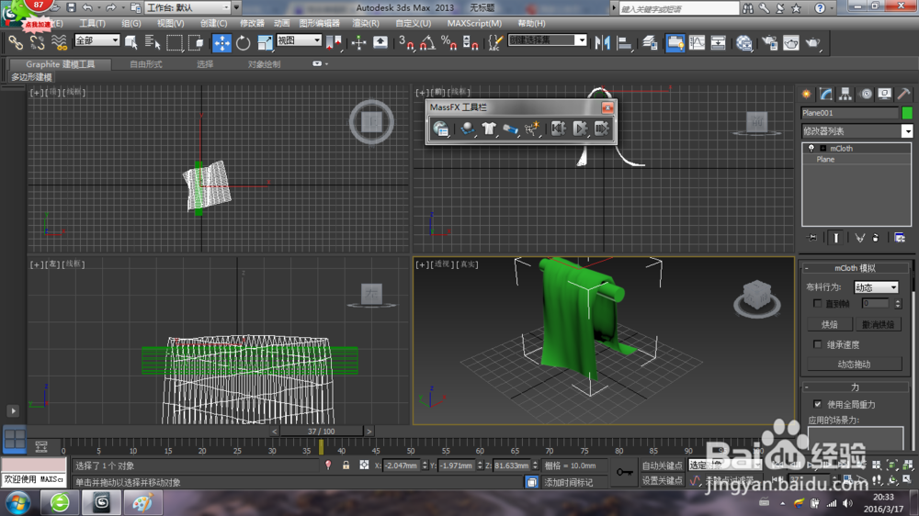Toggle selection lock padlock icon

[346, 466]
